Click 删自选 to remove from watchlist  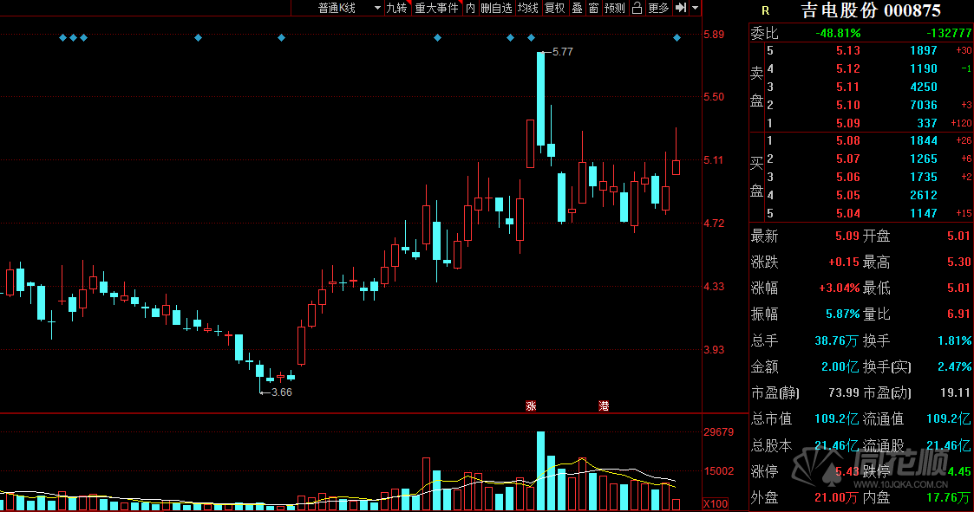click(496, 8)
